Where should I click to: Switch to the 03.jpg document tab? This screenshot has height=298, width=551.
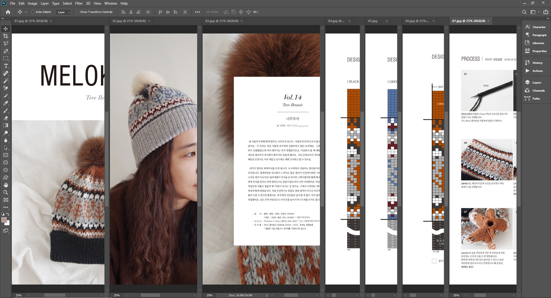(x=222, y=21)
